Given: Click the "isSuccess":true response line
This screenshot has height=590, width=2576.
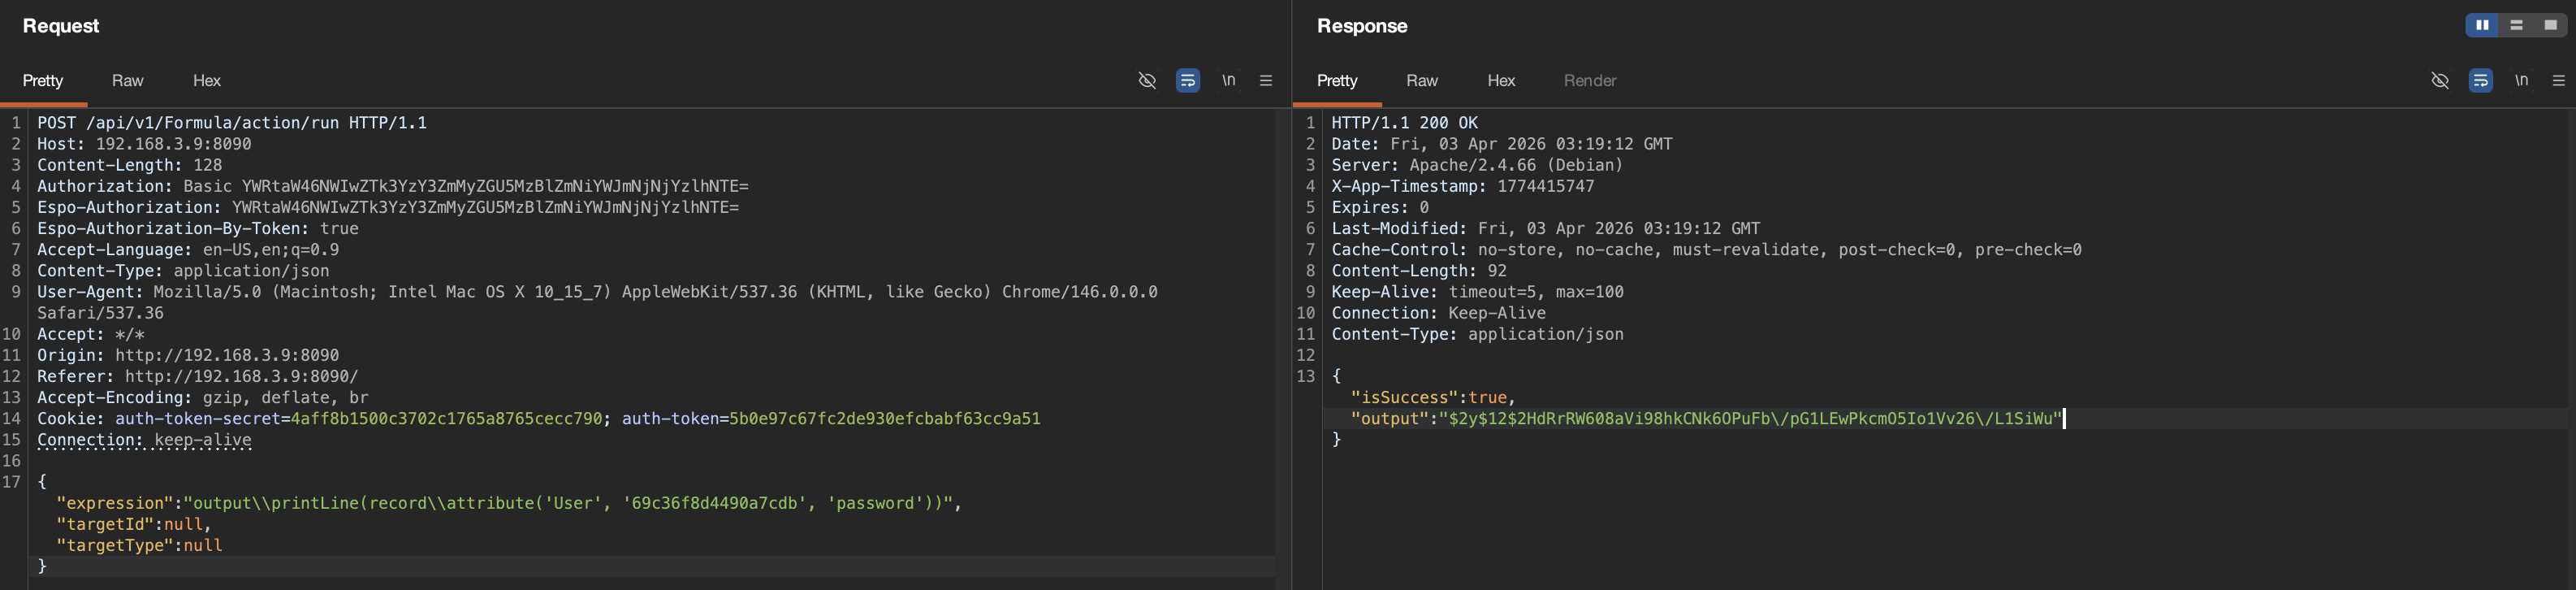Looking at the screenshot, I should tap(1433, 397).
